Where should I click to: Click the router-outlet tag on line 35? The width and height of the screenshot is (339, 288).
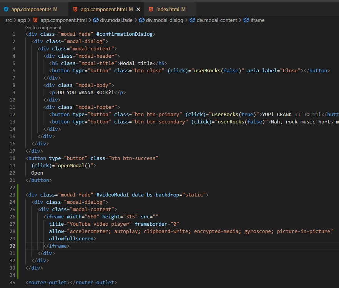click(48, 283)
